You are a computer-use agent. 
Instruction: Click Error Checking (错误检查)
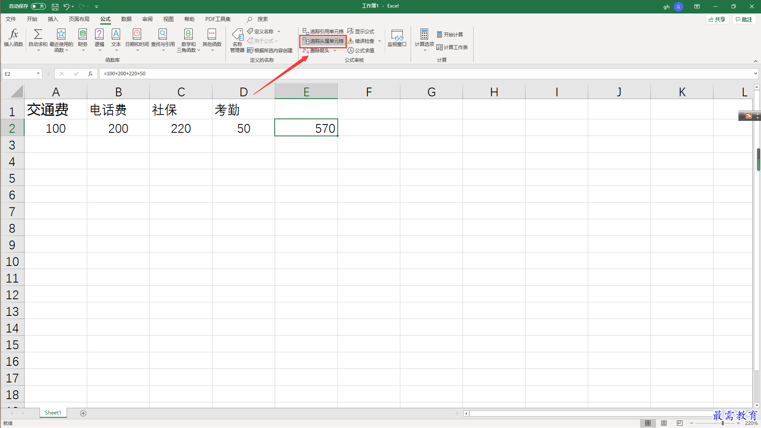[x=361, y=41]
